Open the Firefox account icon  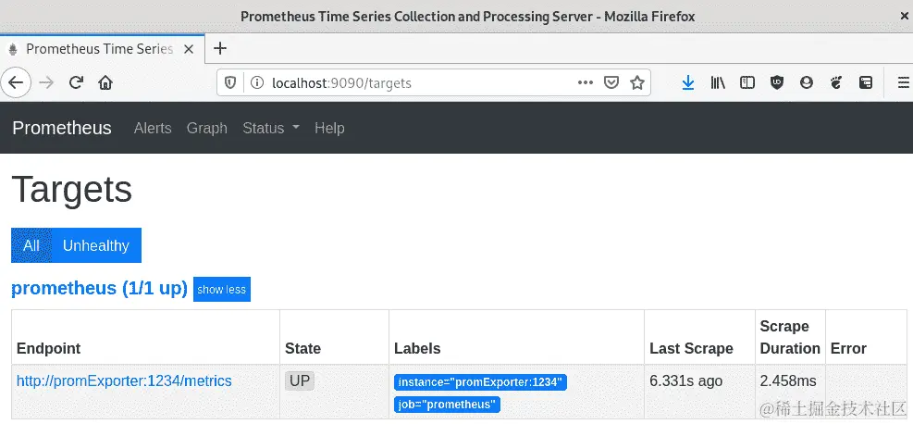807,82
